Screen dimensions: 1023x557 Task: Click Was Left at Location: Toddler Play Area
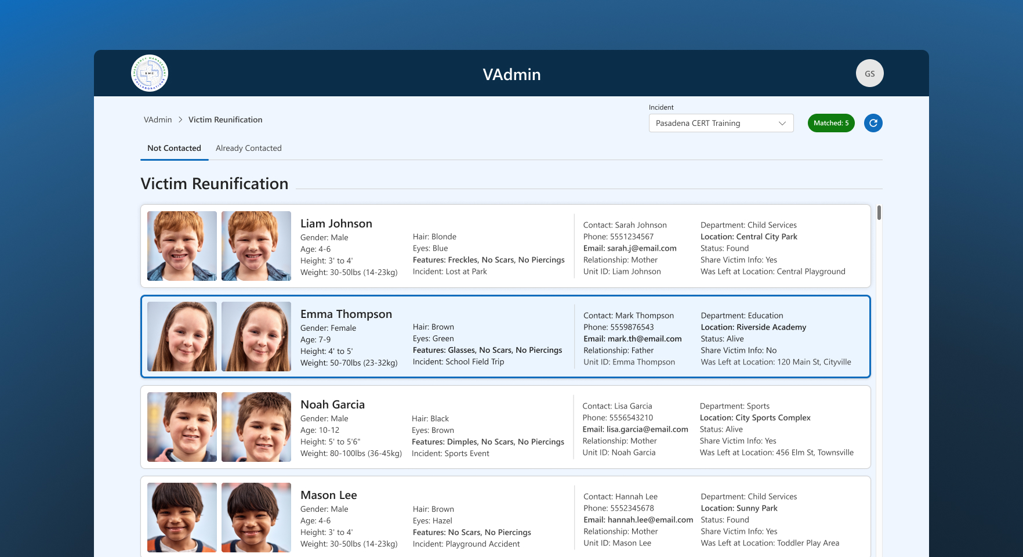click(x=770, y=543)
